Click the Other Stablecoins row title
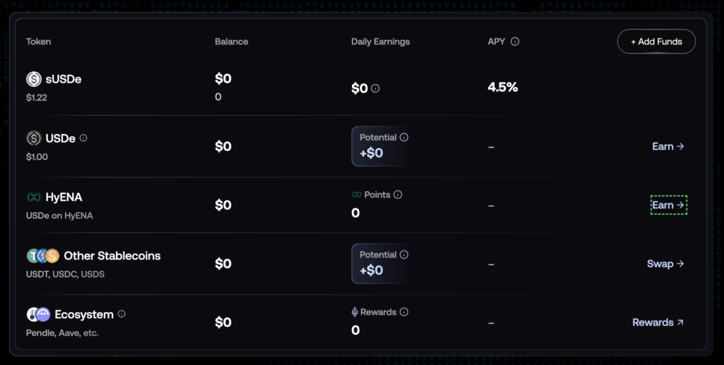Viewport: 724px width, 365px height. (x=112, y=256)
